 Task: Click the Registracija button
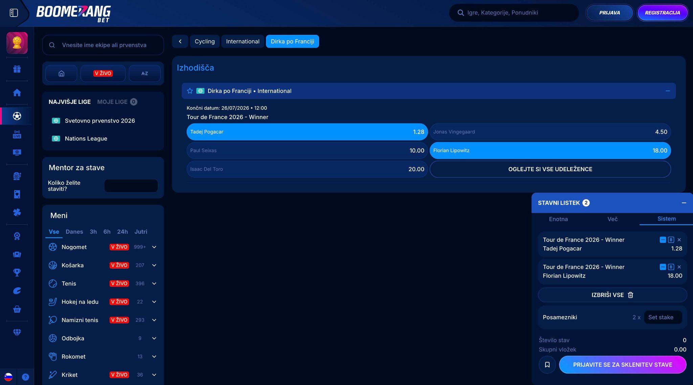point(662,13)
